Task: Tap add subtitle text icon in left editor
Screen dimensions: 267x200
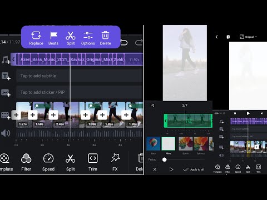Action: point(6,76)
